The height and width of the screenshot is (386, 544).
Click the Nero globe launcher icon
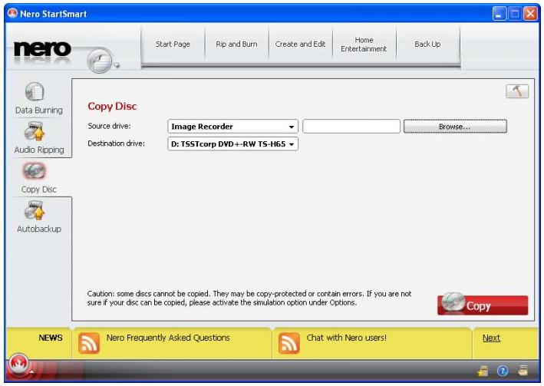pyautogui.click(x=100, y=61)
